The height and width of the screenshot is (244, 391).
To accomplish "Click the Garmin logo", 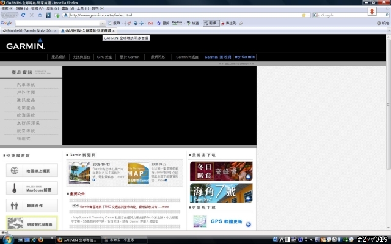I will tap(26, 44).
